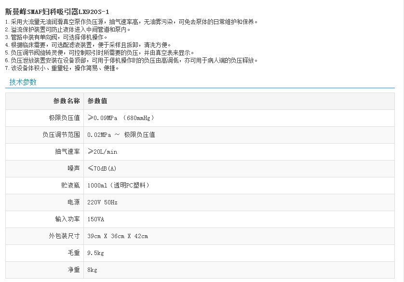The image size is (404, 282).
Task: Select the 负压调节范围 row label
Action: pyautogui.click(x=61, y=134)
